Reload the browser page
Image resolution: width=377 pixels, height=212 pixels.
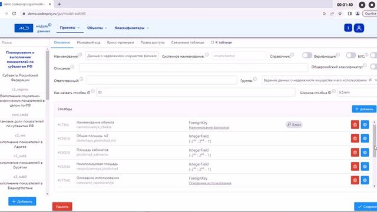[14, 14]
